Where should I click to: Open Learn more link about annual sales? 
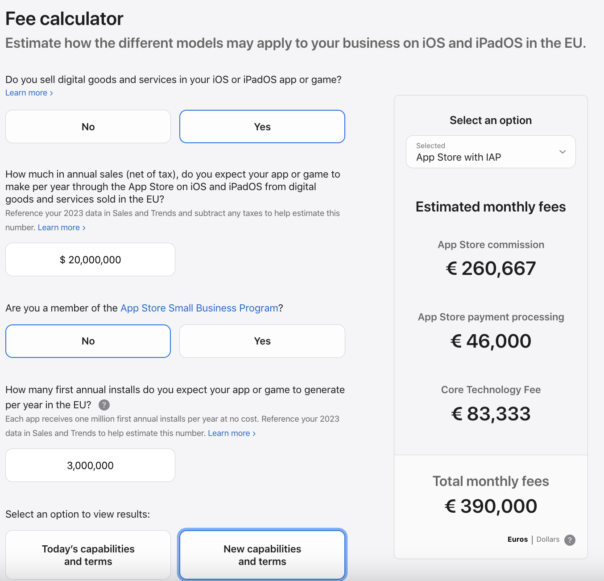pos(62,228)
